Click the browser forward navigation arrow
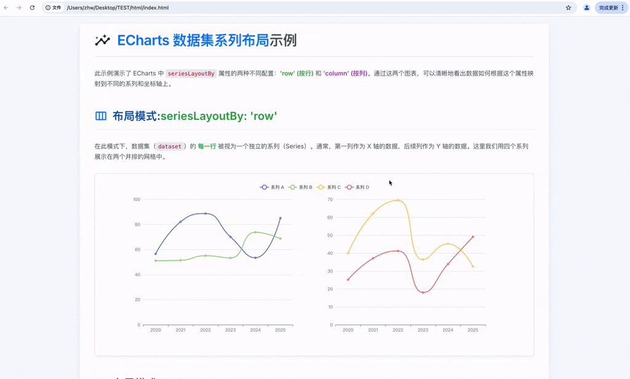The image size is (630, 379). tap(18, 8)
